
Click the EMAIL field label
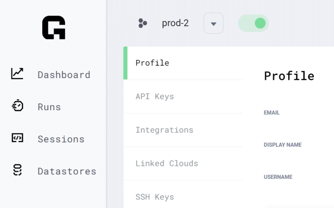271,113
